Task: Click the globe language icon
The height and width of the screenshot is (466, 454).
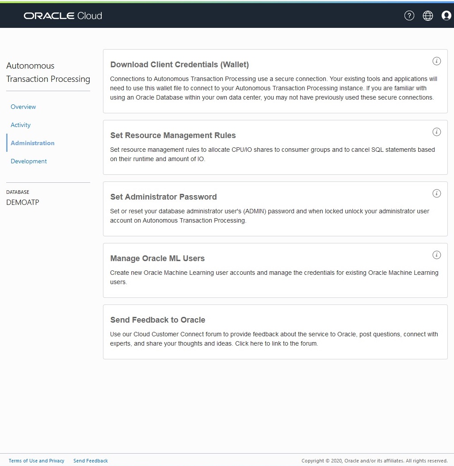Action: pos(428,16)
